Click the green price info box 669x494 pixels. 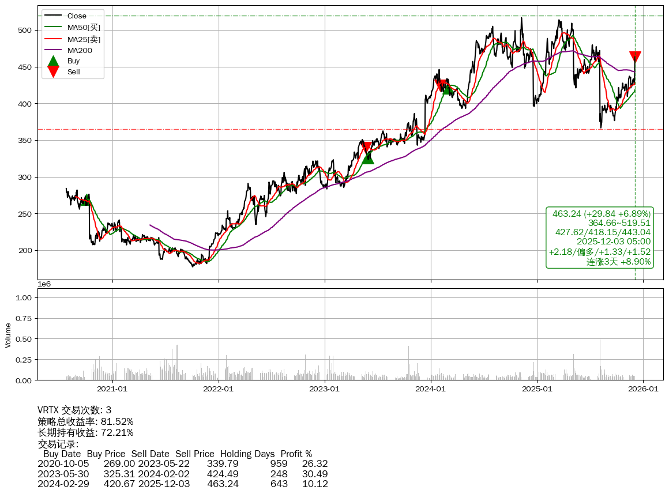click(x=600, y=237)
